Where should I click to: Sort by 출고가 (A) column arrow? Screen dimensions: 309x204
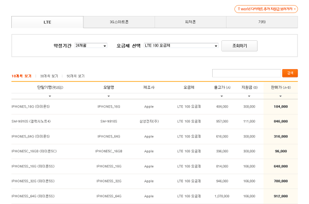click(x=221, y=96)
